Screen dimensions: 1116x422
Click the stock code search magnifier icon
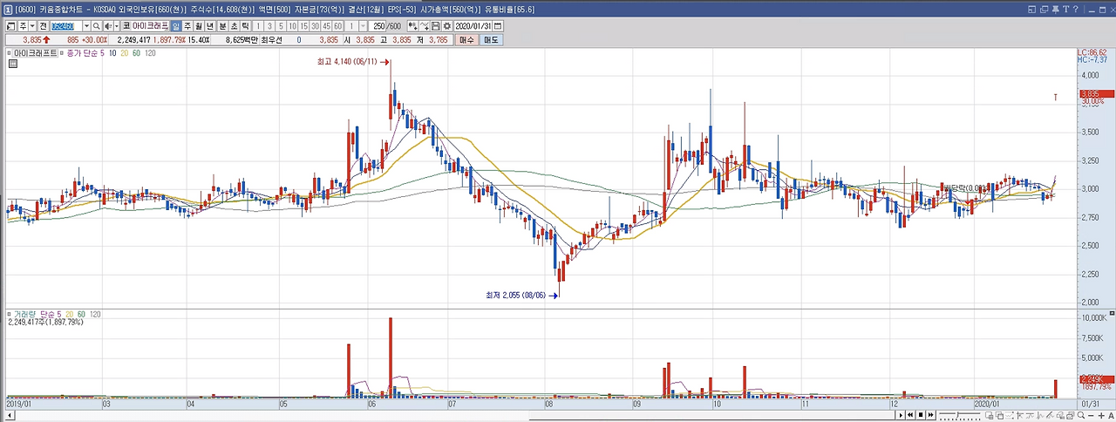tap(97, 26)
